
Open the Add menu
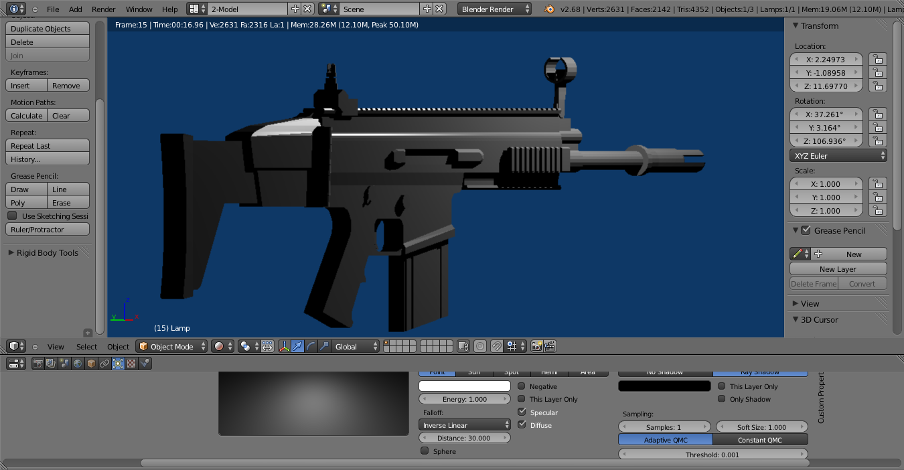[x=76, y=9]
